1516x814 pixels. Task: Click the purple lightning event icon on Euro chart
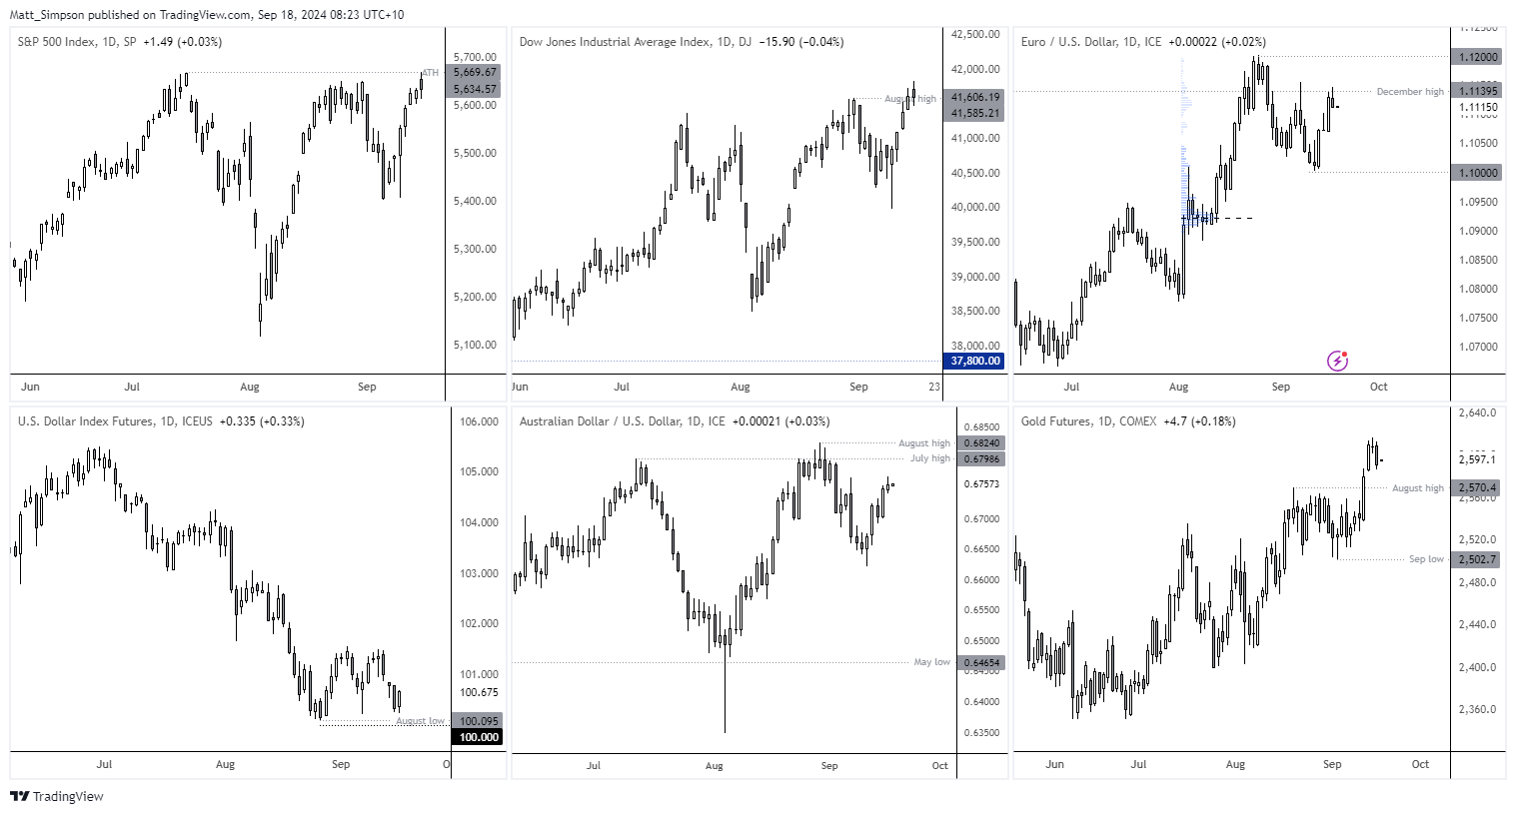[x=1337, y=361]
